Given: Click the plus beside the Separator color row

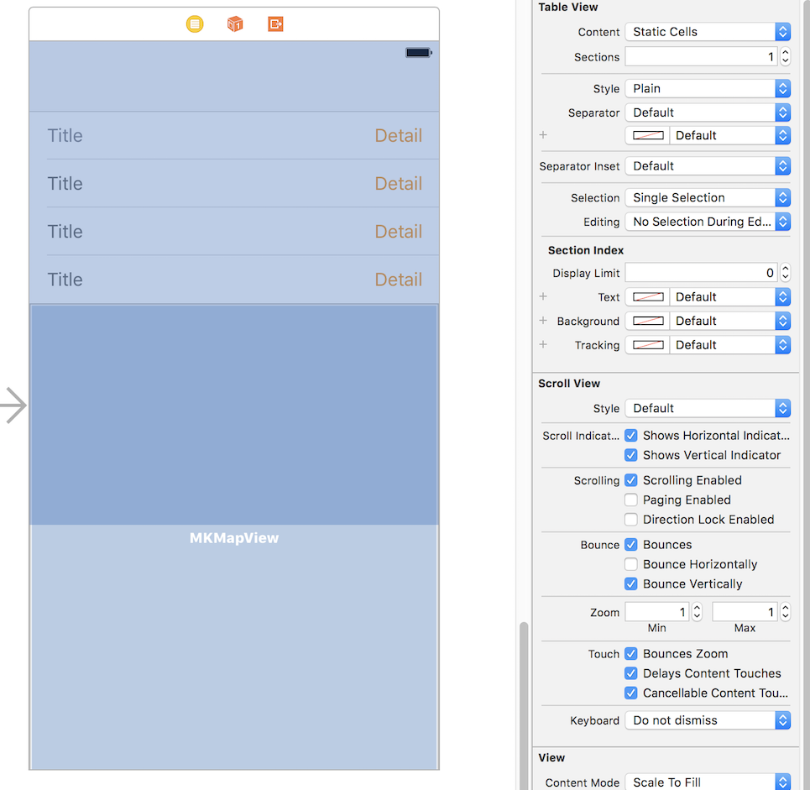Looking at the screenshot, I should (542, 134).
